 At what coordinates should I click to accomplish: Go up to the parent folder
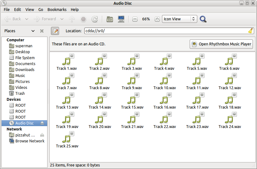(72, 19)
